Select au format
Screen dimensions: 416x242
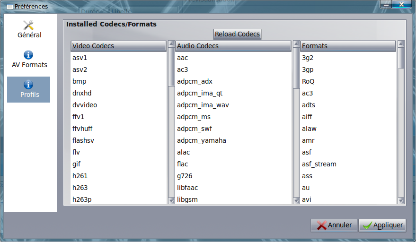(x=348, y=188)
